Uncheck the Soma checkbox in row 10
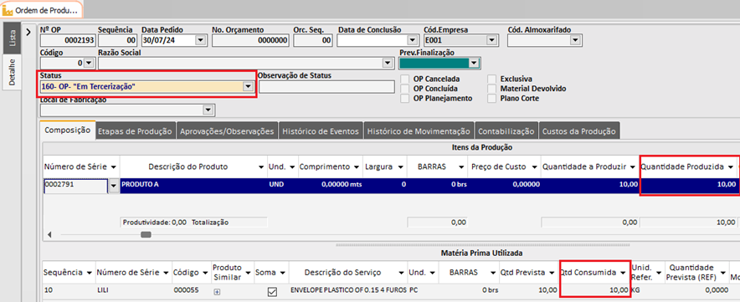This screenshot has height=302, width=740. pyautogui.click(x=272, y=292)
